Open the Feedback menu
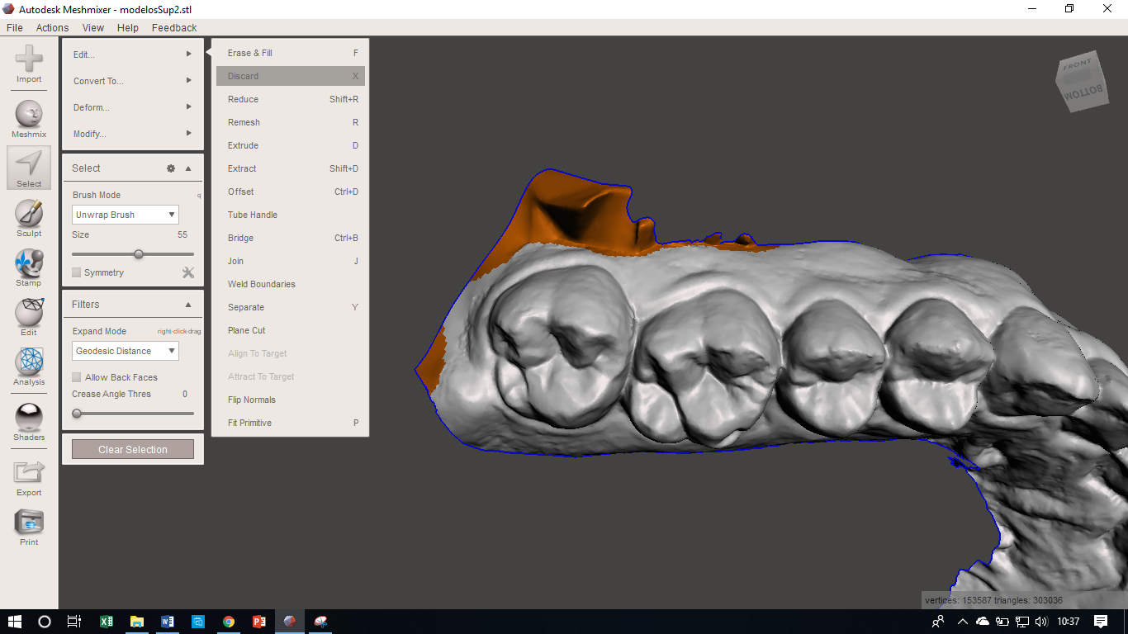 click(x=174, y=27)
